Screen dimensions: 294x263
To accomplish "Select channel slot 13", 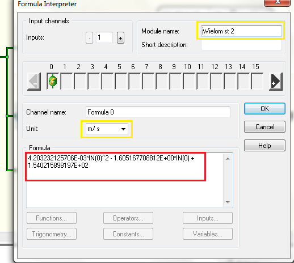I will point(230,81).
